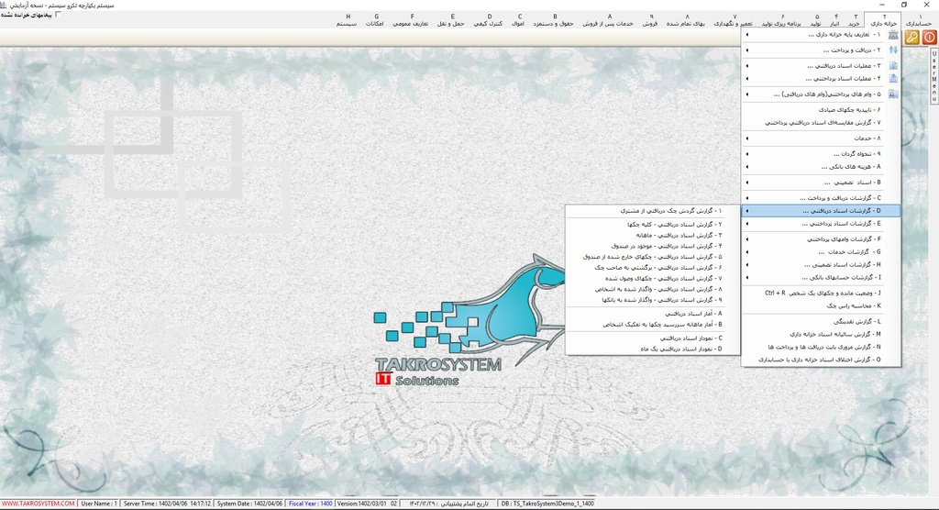Expand submenu arrow for عملیات اسناد پرداختنی
Screen dimensions: 939x510
click(747, 79)
